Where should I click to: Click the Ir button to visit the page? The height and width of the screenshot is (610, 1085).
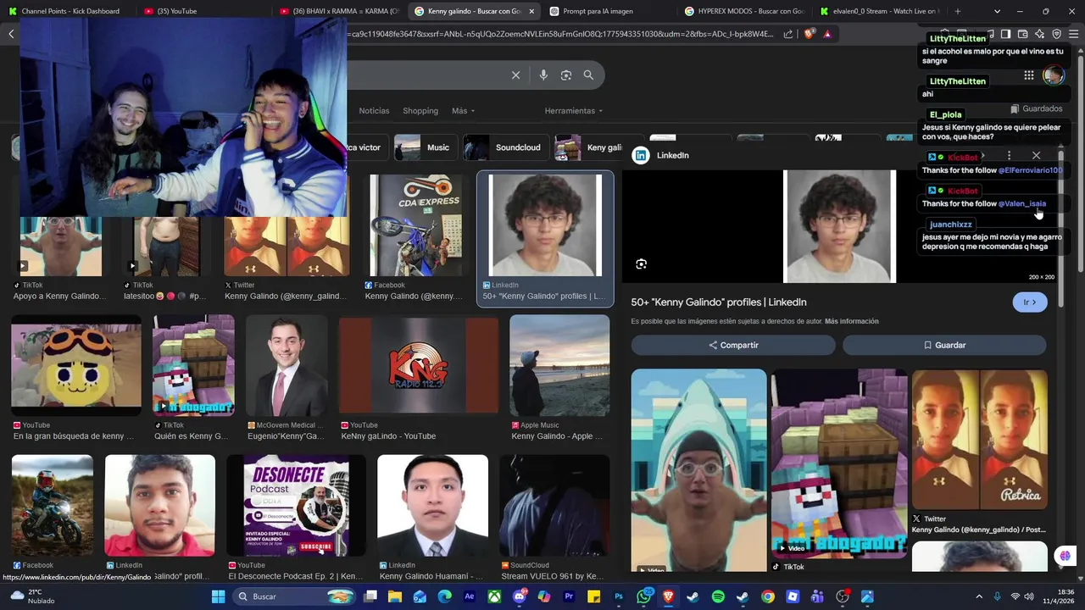tap(1030, 302)
